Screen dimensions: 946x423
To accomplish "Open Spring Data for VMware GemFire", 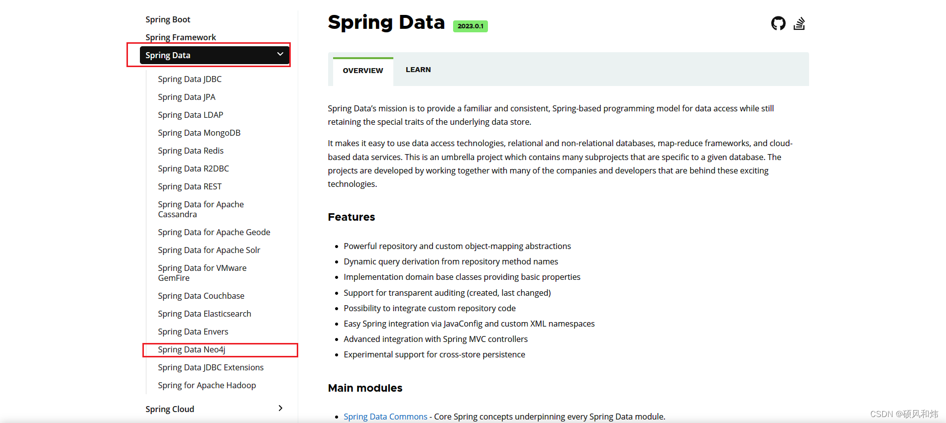I will tap(202, 273).
